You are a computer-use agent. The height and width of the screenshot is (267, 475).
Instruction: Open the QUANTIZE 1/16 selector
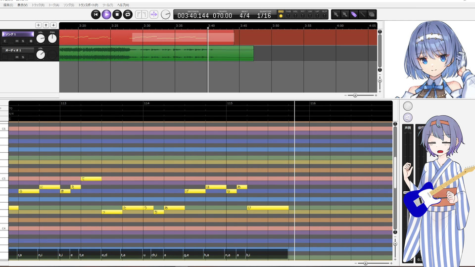(x=264, y=15)
